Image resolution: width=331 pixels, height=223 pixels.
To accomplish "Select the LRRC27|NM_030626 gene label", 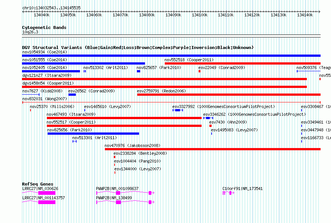I will pos(40,188).
